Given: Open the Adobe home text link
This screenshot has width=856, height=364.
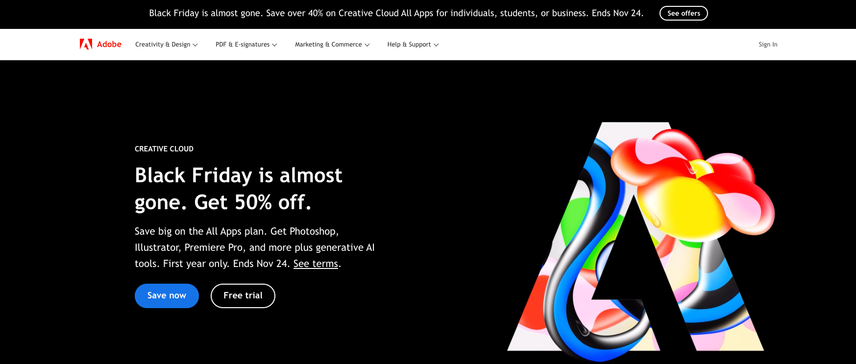Looking at the screenshot, I should 109,44.
